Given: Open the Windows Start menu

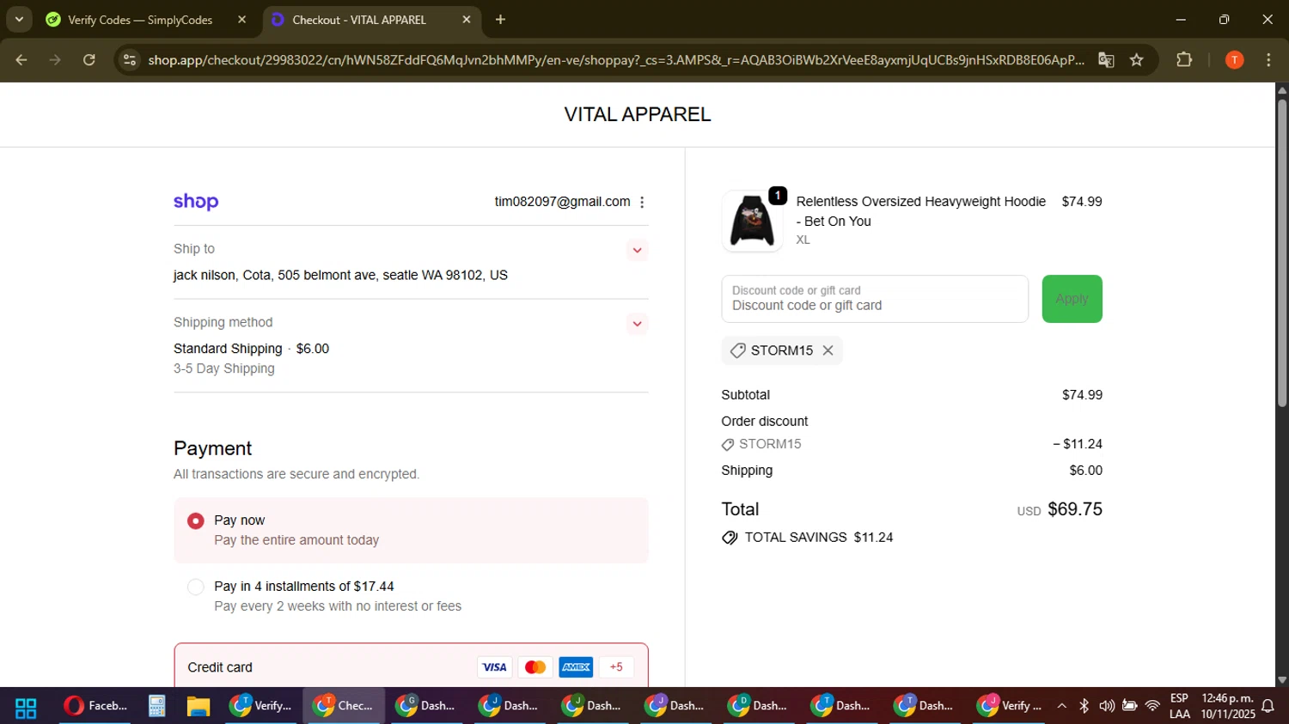Looking at the screenshot, I should [26, 707].
